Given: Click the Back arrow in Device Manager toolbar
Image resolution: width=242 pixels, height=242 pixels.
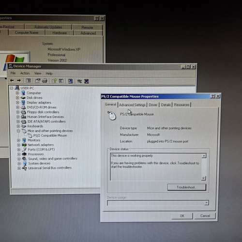Looking at the screenshot, I should pos(12,80).
